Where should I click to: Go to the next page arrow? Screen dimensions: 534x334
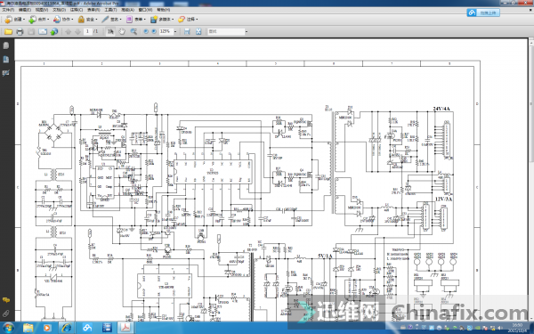77,32
